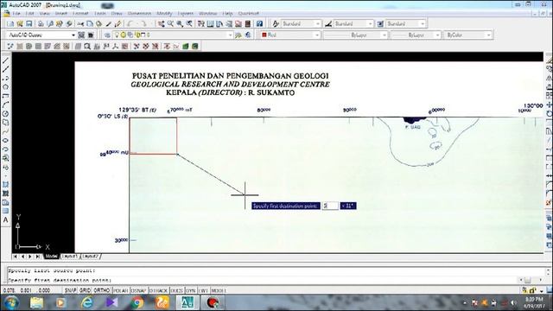Select the Multiline Text 'A' tool

click(6, 220)
